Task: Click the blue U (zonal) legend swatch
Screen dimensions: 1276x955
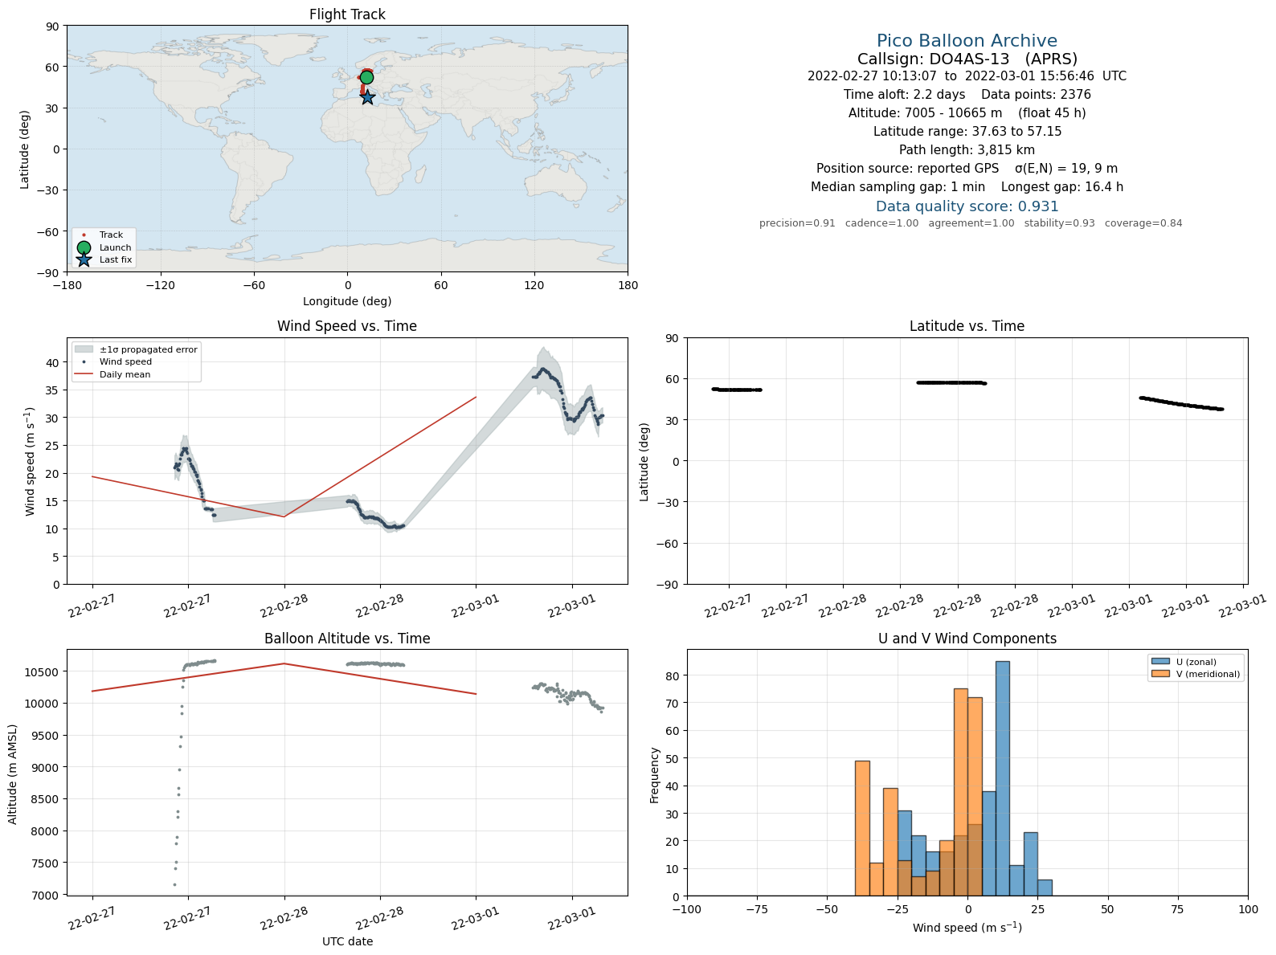Action: 1160,662
